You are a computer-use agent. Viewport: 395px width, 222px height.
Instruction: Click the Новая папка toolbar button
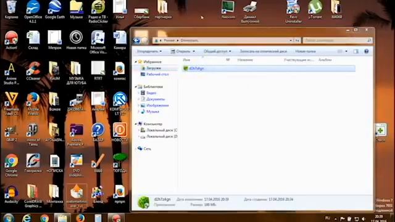306,51
